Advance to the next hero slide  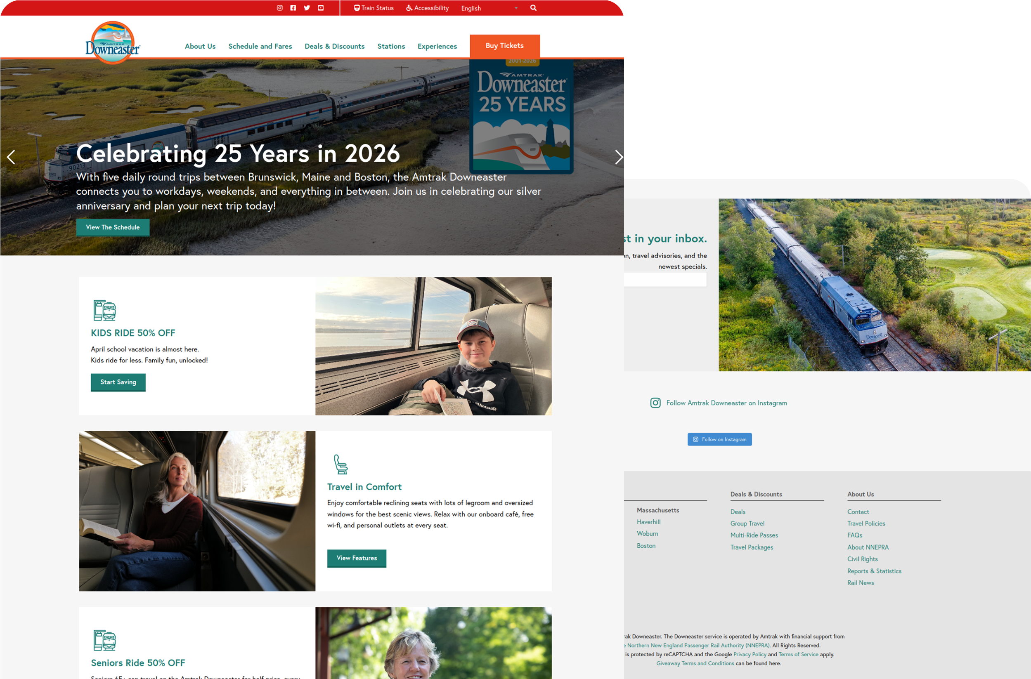click(x=619, y=157)
